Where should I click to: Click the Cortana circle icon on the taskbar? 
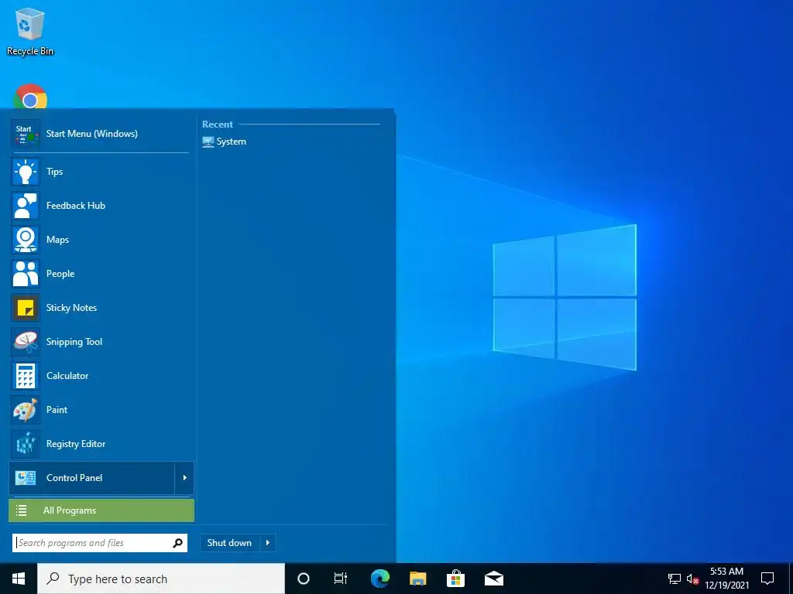tap(304, 579)
